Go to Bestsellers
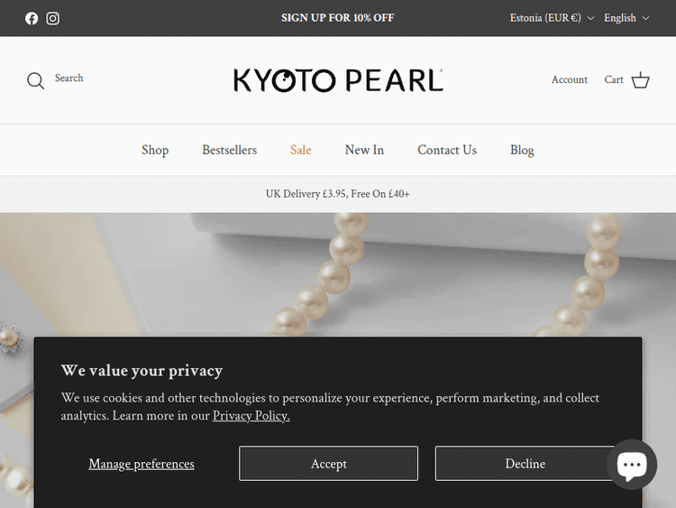Viewport: 676px width, 508px height. click(229, 150)
